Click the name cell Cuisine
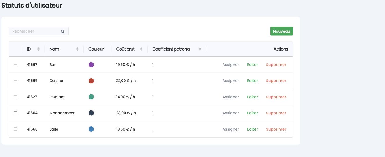 [56, 81]
